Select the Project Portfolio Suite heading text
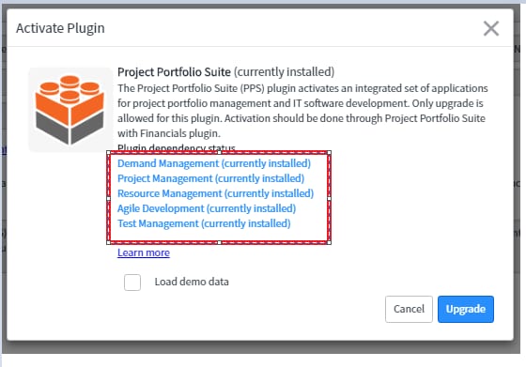Viewport: 526px width, 367px height. 174,71
